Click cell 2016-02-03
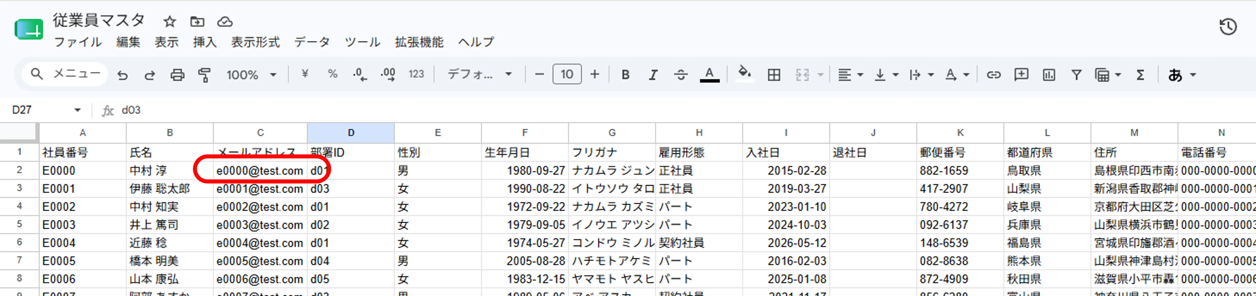 [786, 261]
